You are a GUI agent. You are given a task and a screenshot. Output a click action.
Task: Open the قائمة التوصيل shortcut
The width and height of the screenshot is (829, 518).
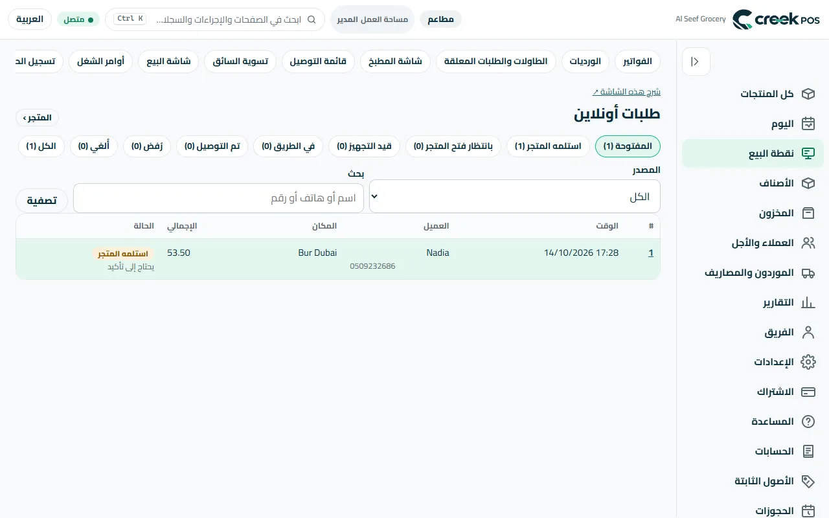[x=318, y=62]
